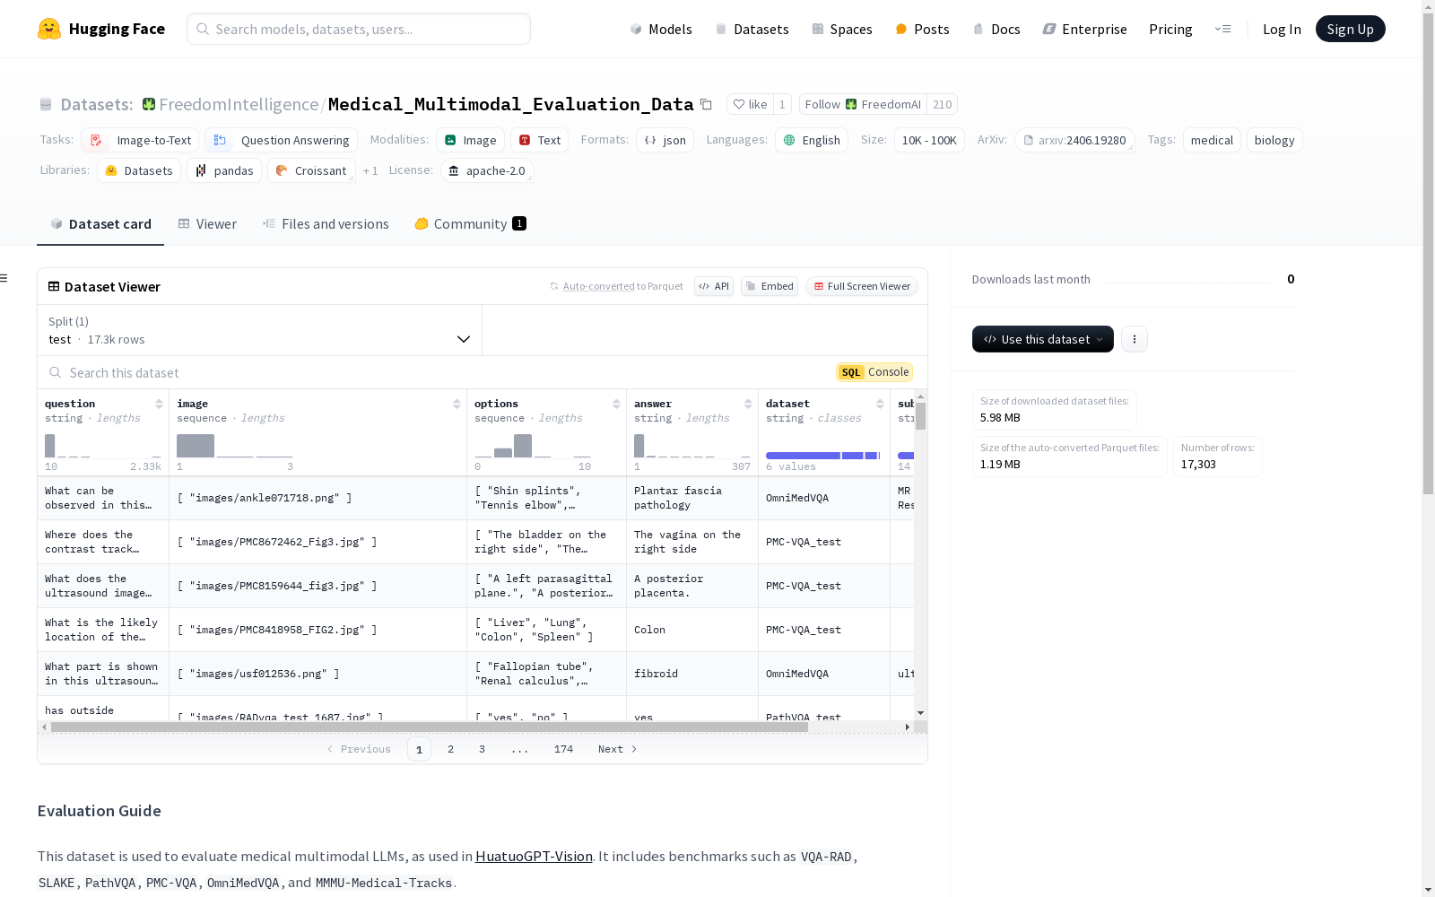Image resolution: width=1435 pixels, height=897 pixels.
Task: Click the English language tag
Action: [812, 140]
